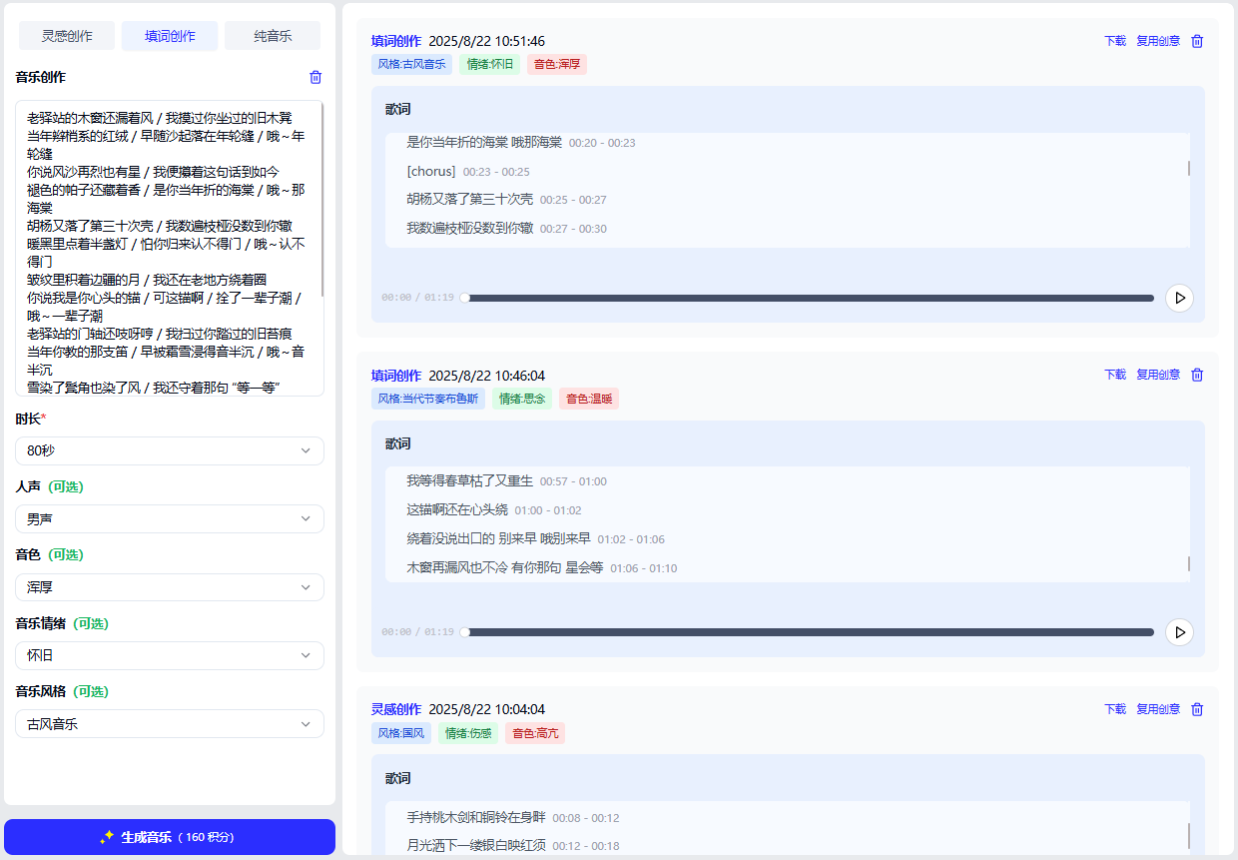Viewport: 1238px width, 860px height.
Task: Open the 音乐情绪 dropdown showing 怀旧
Action: tap(170, 655)
